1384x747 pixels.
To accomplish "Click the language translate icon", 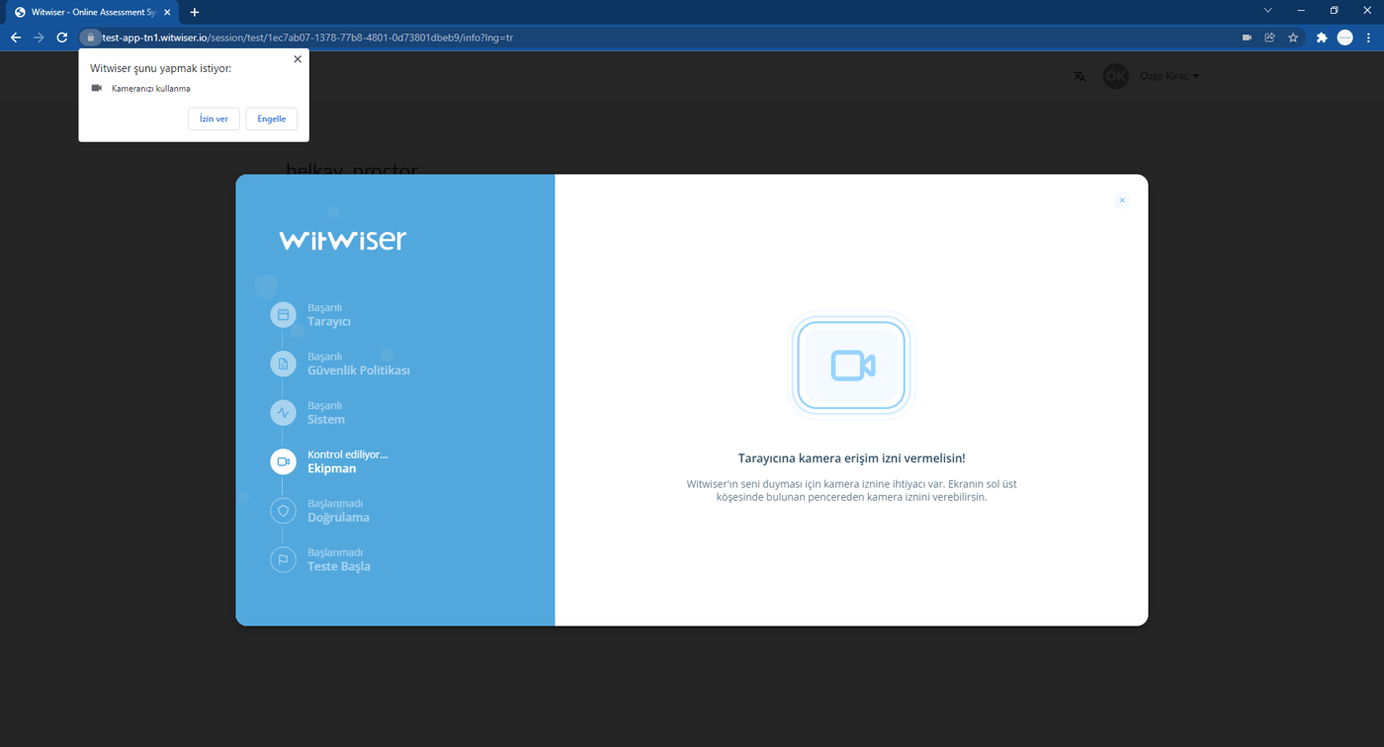I will [1080, 76].
